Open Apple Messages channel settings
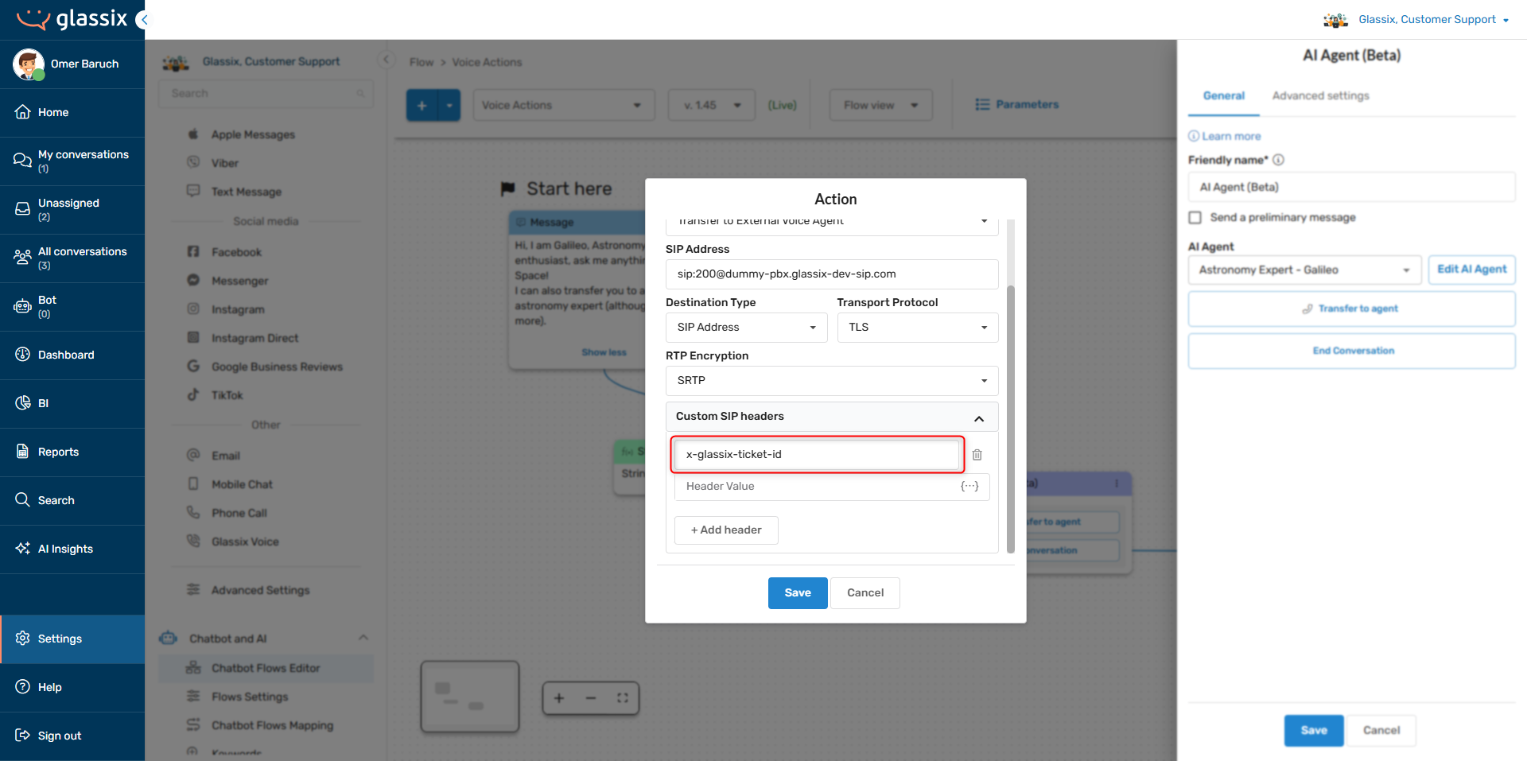The image size is (1527, 761). click(253, 135)
